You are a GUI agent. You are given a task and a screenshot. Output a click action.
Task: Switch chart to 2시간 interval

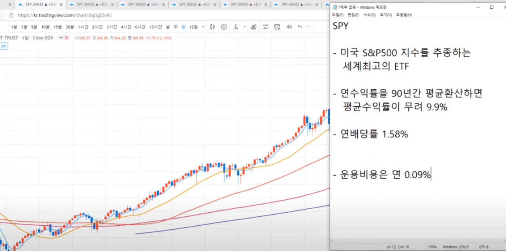97,27
